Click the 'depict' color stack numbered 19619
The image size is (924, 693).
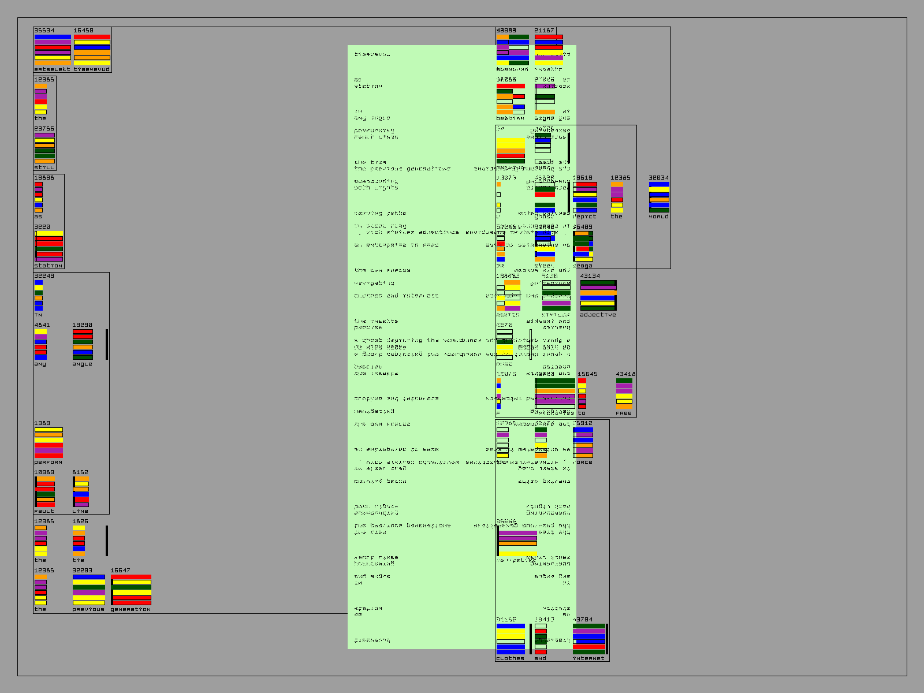point(585,197)
